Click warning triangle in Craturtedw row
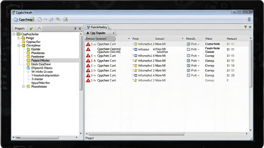Image resolution: width=264 pixels, height=148 pixels. click(88, 44)
